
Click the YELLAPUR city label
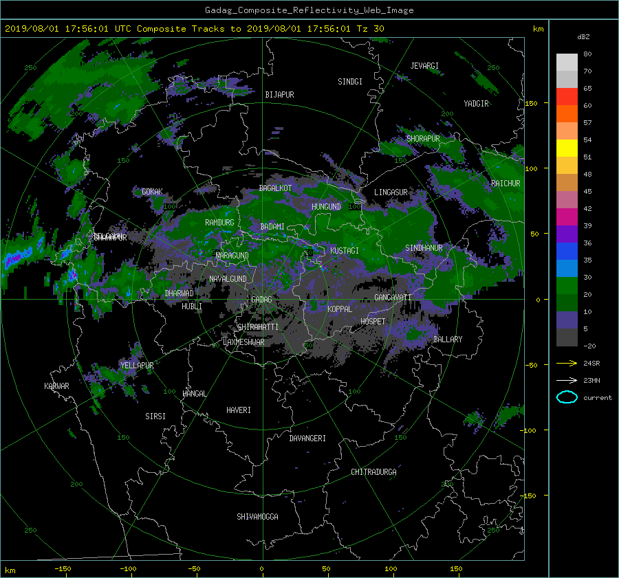coord(137,366)
